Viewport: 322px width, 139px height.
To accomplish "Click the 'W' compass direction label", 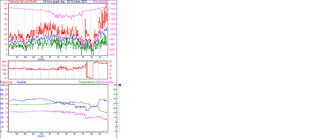I will [111, 66].
